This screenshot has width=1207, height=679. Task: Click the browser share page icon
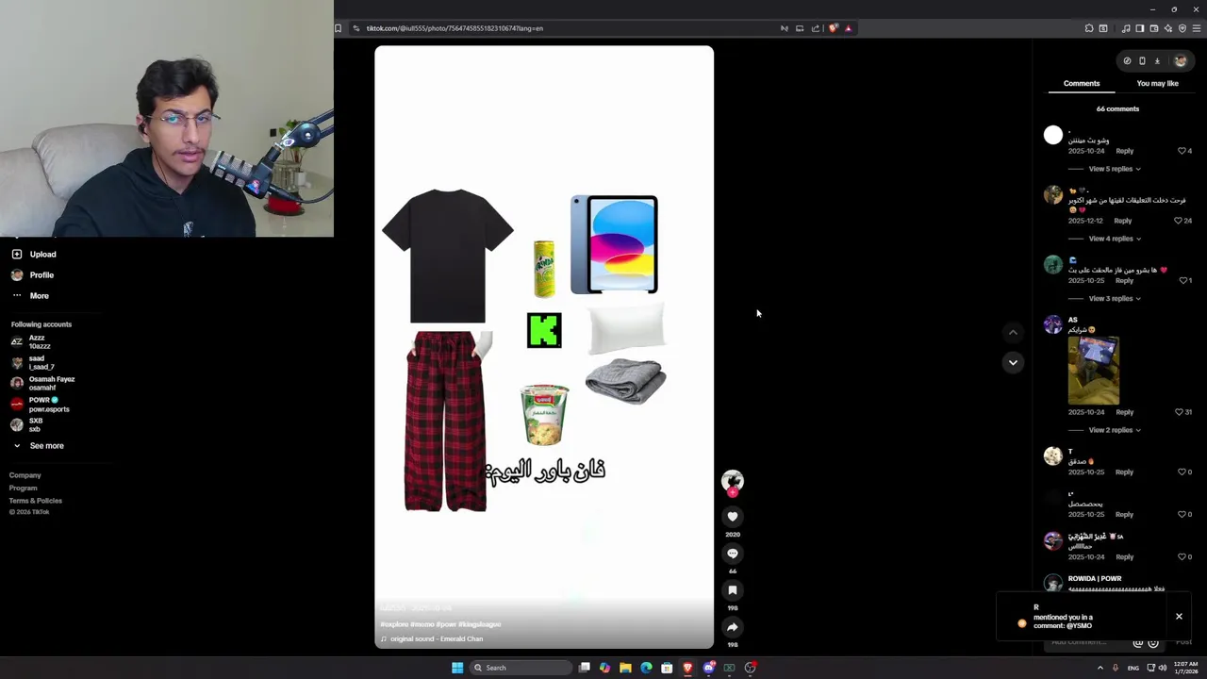point(816,28)
